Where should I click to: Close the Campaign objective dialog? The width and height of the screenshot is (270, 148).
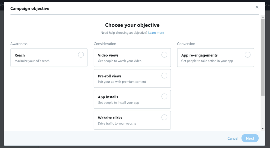257,7
